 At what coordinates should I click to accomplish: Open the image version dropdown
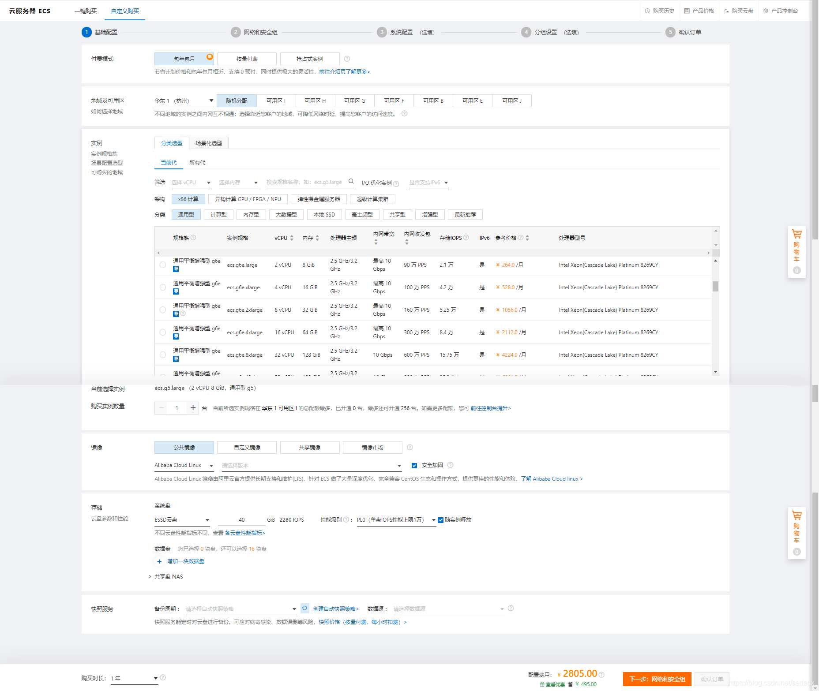click(x=312, y=466)
